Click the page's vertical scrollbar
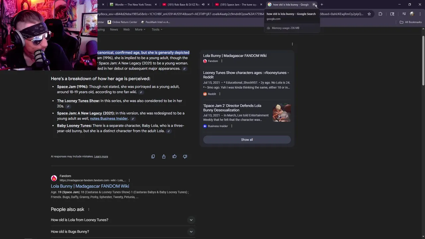This screenshot has height=239, width=425. coord(423,60)
